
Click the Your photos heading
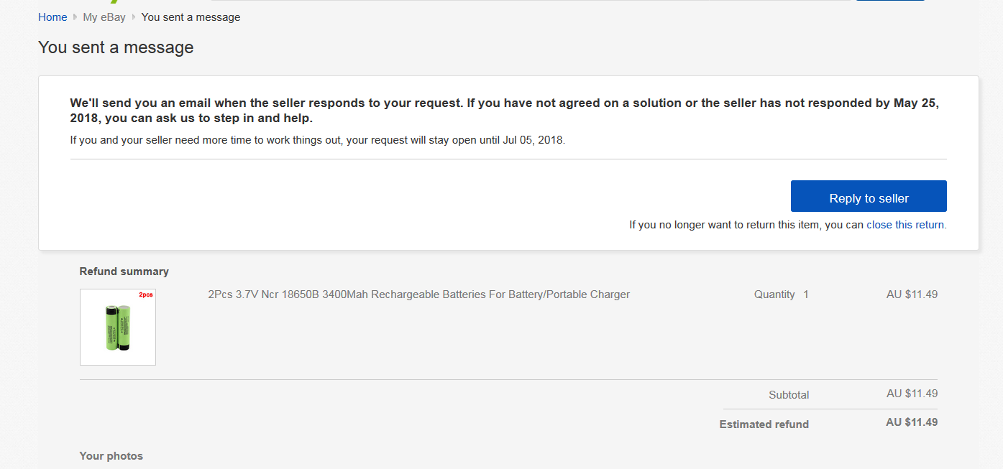tap(111, 456)
